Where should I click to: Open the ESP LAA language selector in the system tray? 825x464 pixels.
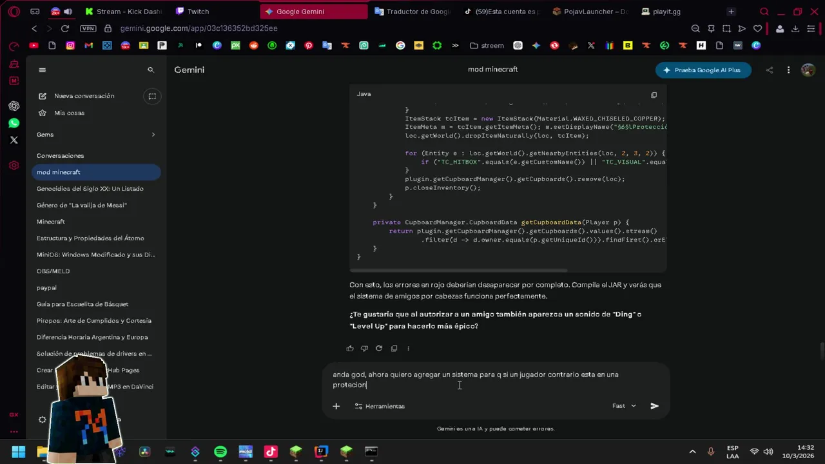tap(733, 452)
